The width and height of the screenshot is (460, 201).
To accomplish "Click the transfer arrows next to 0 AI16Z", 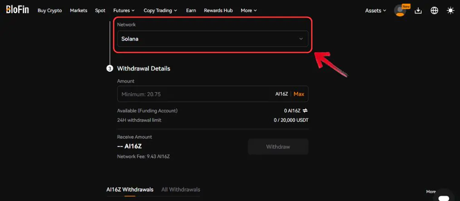I will click(x=305, y=110).
